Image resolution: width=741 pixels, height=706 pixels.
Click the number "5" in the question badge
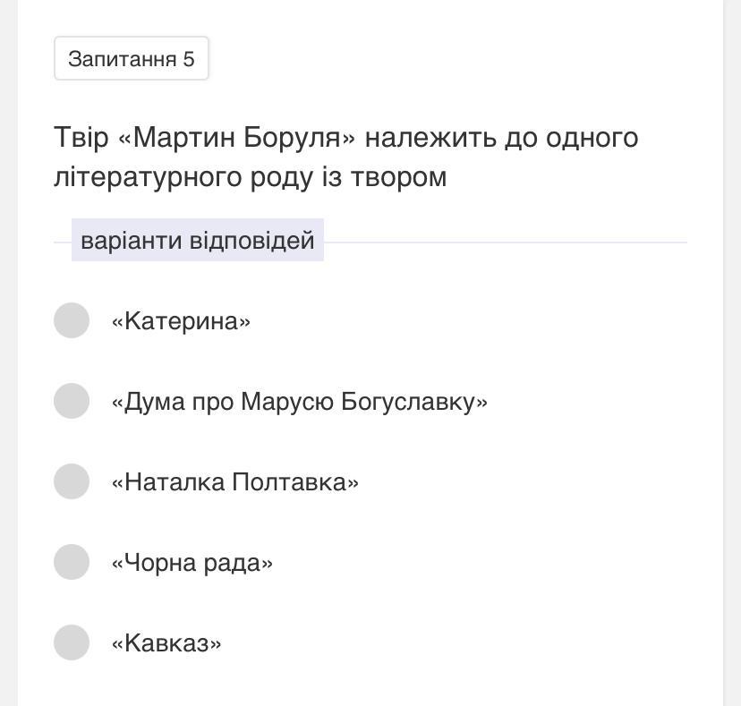[x=189, y=59]
